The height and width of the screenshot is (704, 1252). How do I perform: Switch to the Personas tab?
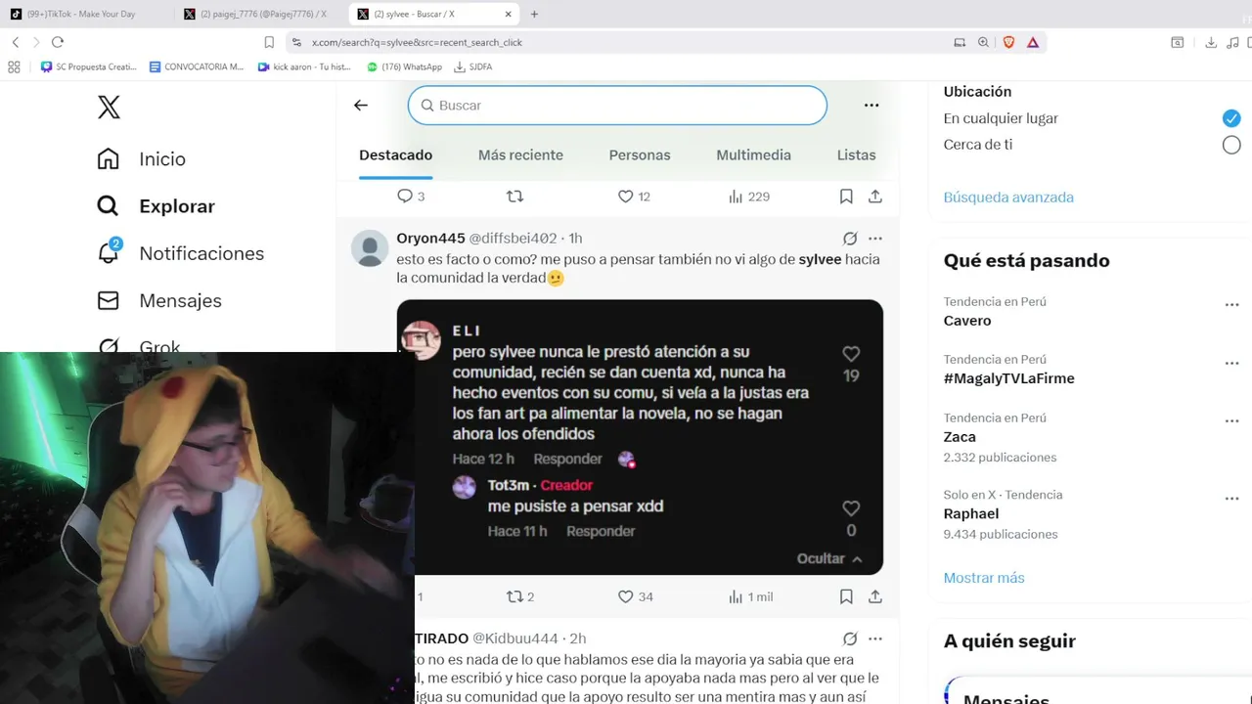point(640,155)
